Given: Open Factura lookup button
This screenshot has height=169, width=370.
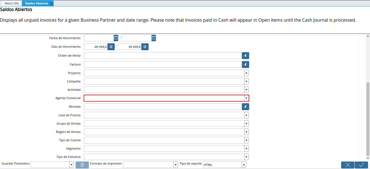Looking at the screenshot, I should [x=246, y=64].
